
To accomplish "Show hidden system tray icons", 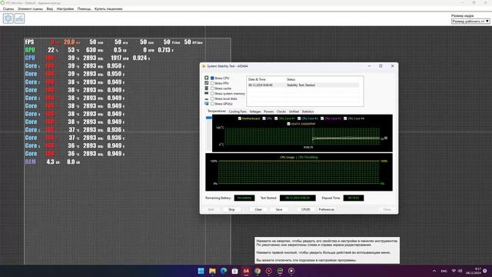I will (434, 271).
